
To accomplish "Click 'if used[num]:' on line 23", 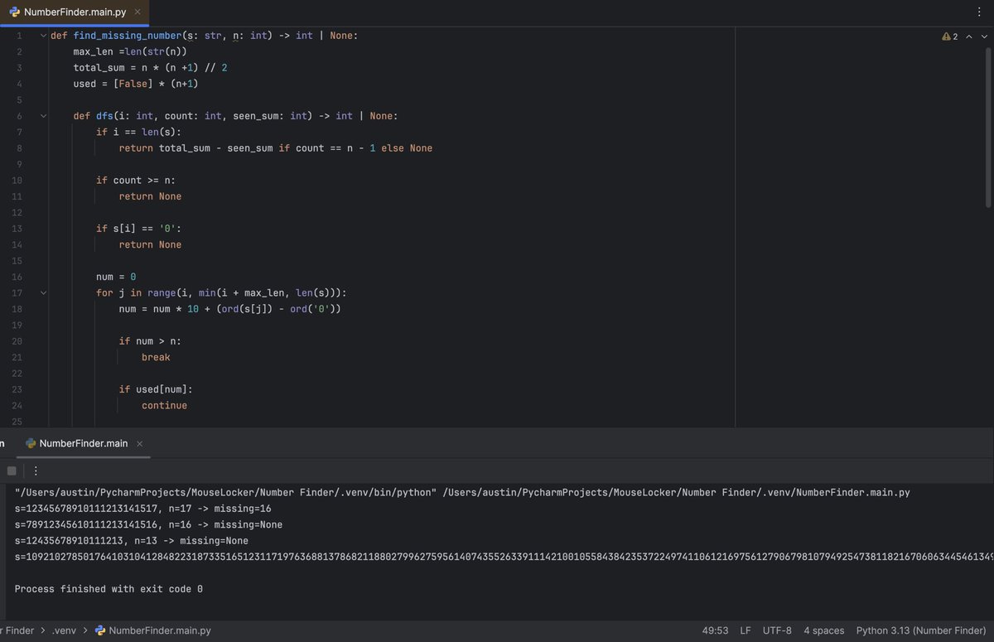I will tap(156, 389).
